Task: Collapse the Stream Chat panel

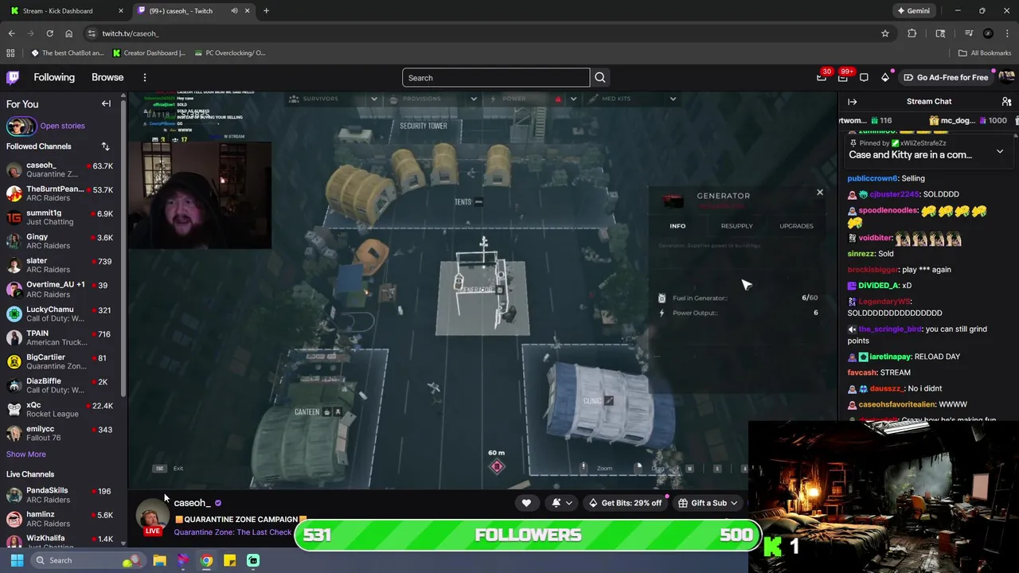Action: [852, 101]
